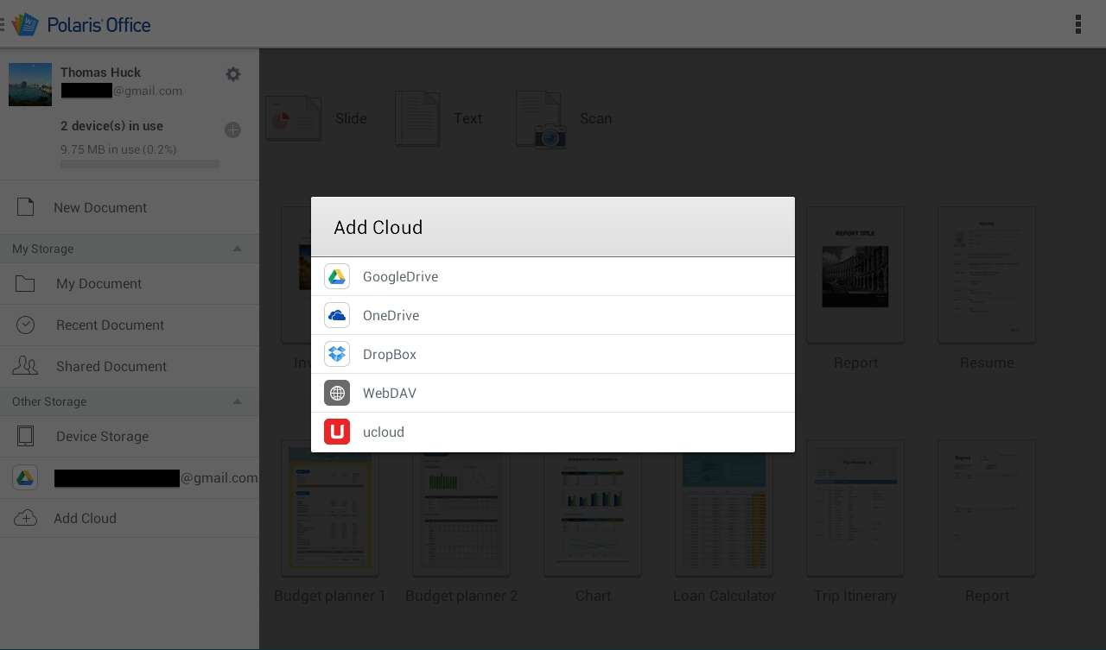Open New Document from sidebar
The image size is (1106, 650).
pos(130,207)
